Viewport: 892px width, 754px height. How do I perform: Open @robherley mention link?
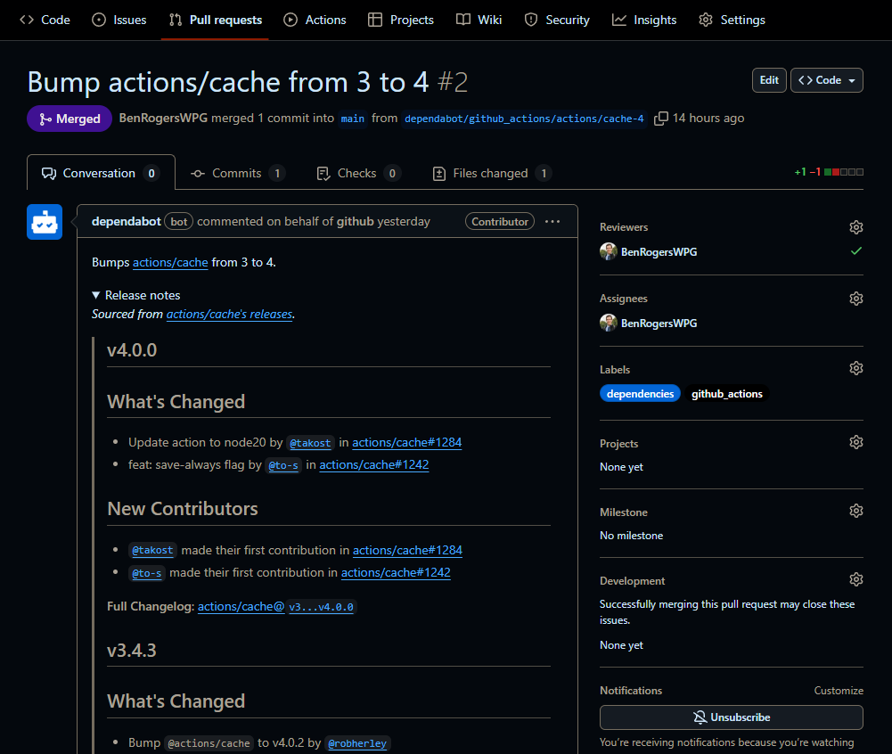pyautogui.click(x=357, y=743)
